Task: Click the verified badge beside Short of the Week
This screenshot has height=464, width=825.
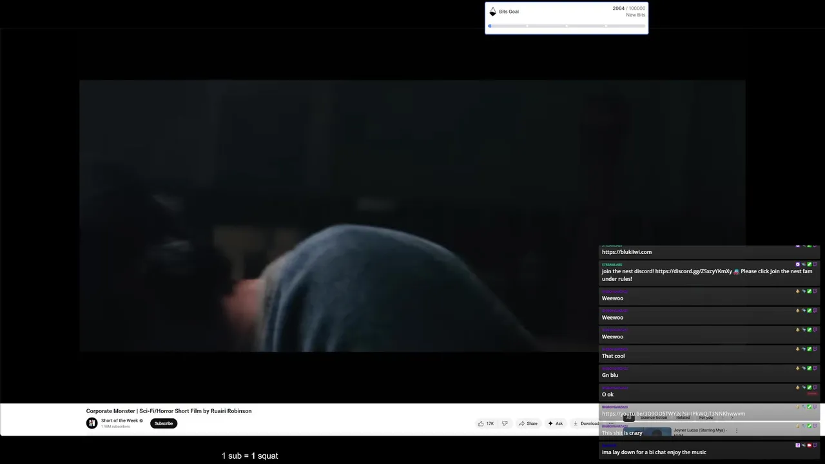Action: (x=141, y=421)
